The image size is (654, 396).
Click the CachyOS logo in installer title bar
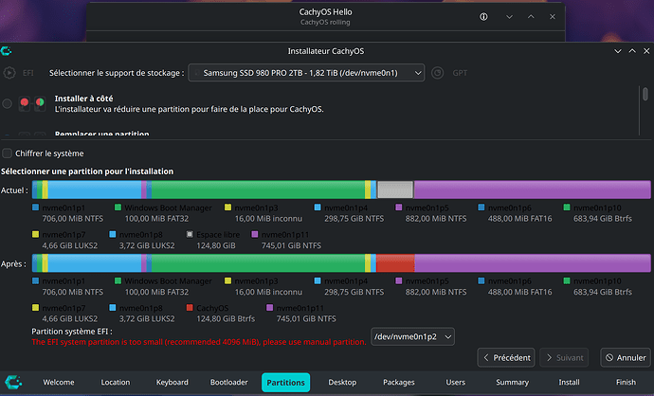[8, 51]
